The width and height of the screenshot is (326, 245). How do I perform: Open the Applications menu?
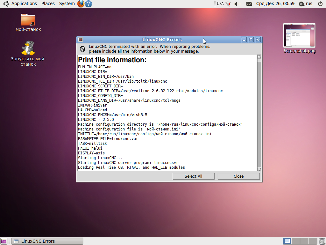coord(24,4)
